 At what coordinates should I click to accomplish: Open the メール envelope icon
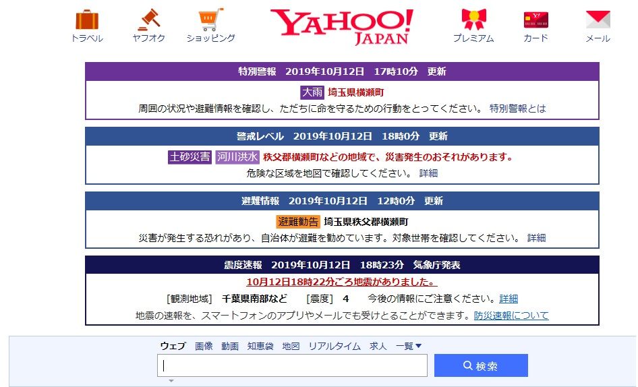point(598,20)
